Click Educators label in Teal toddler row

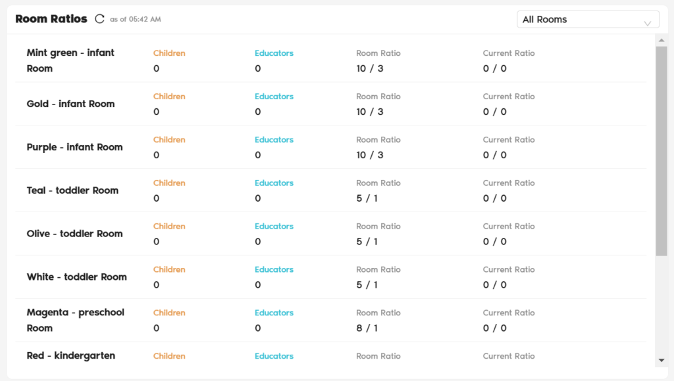click(x=274, y=183)
